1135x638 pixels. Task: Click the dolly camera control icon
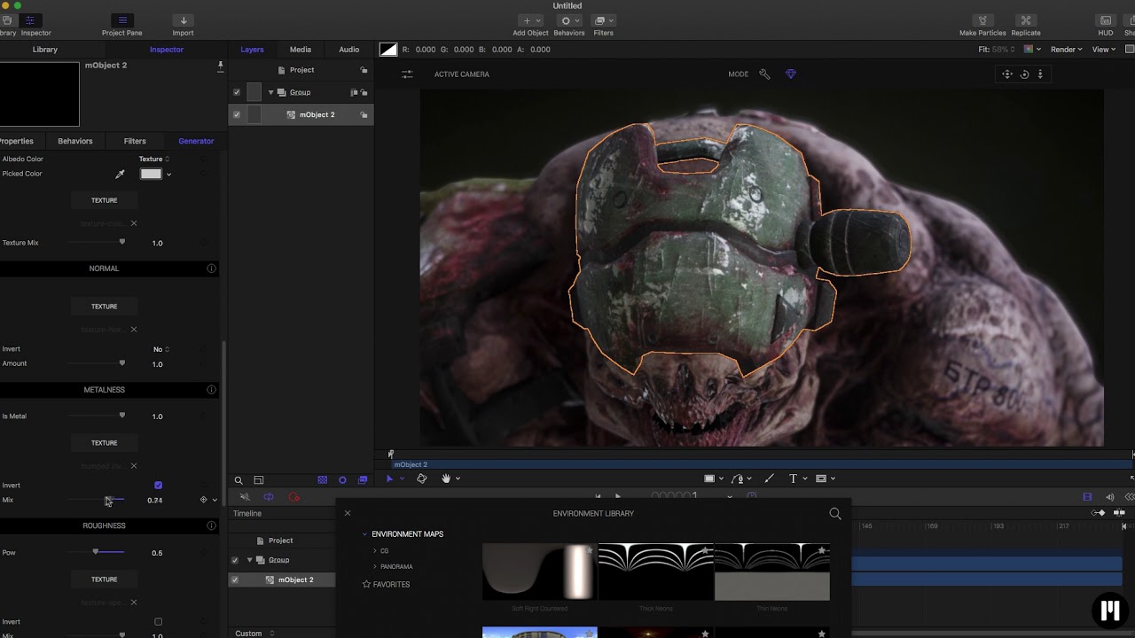click(1040, 74)
